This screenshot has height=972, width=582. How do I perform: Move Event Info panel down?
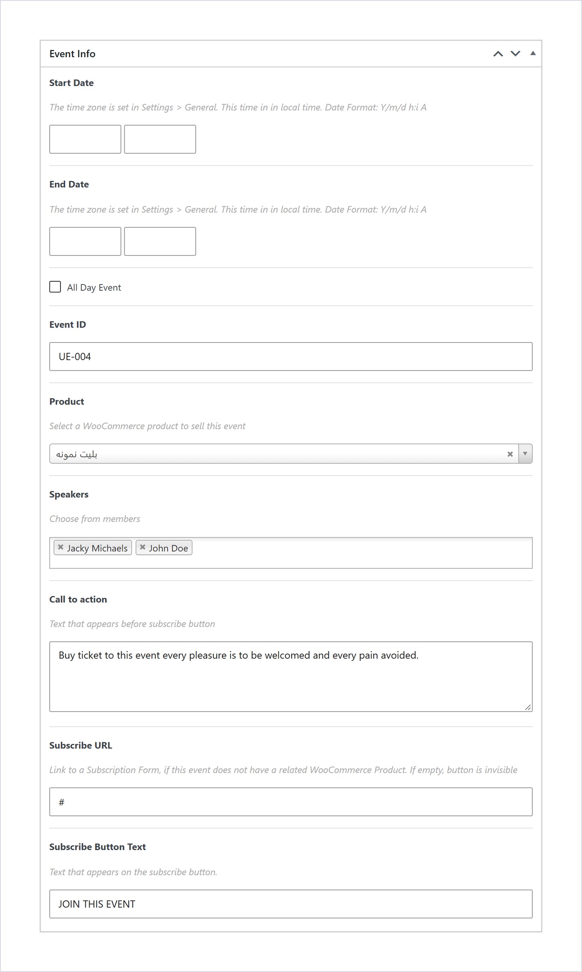tap(515, 54)
